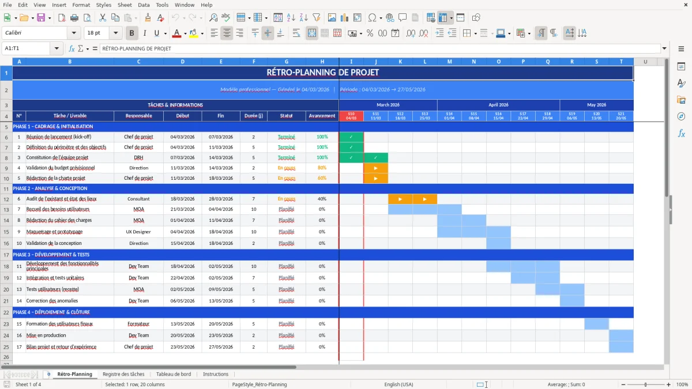Format as Percent icon
The width and height of the screenshot is (692, 389).
pos(370,33)
